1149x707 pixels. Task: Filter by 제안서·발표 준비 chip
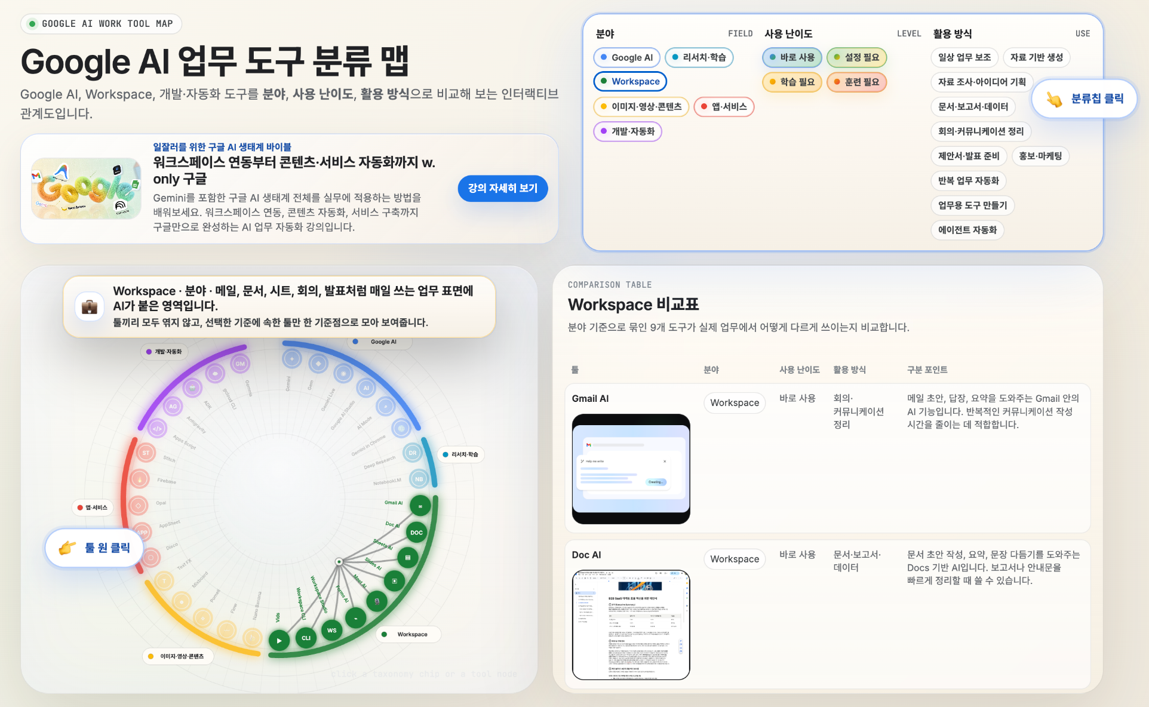969,156
